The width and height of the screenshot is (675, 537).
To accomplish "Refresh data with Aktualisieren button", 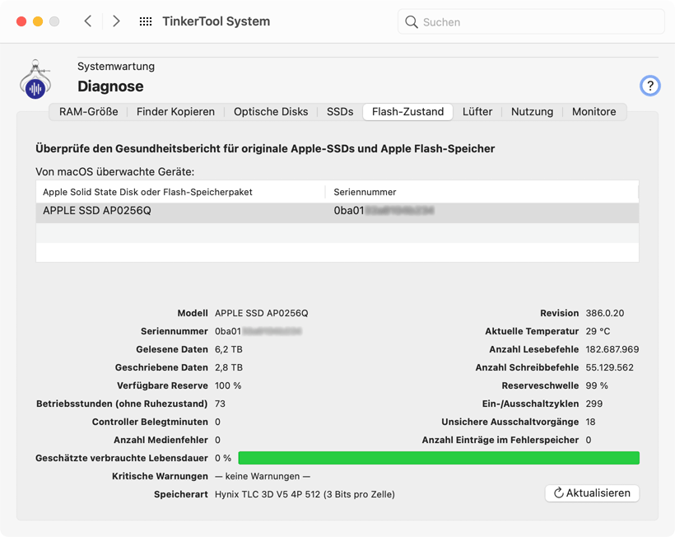I will [x=592, y=493].
